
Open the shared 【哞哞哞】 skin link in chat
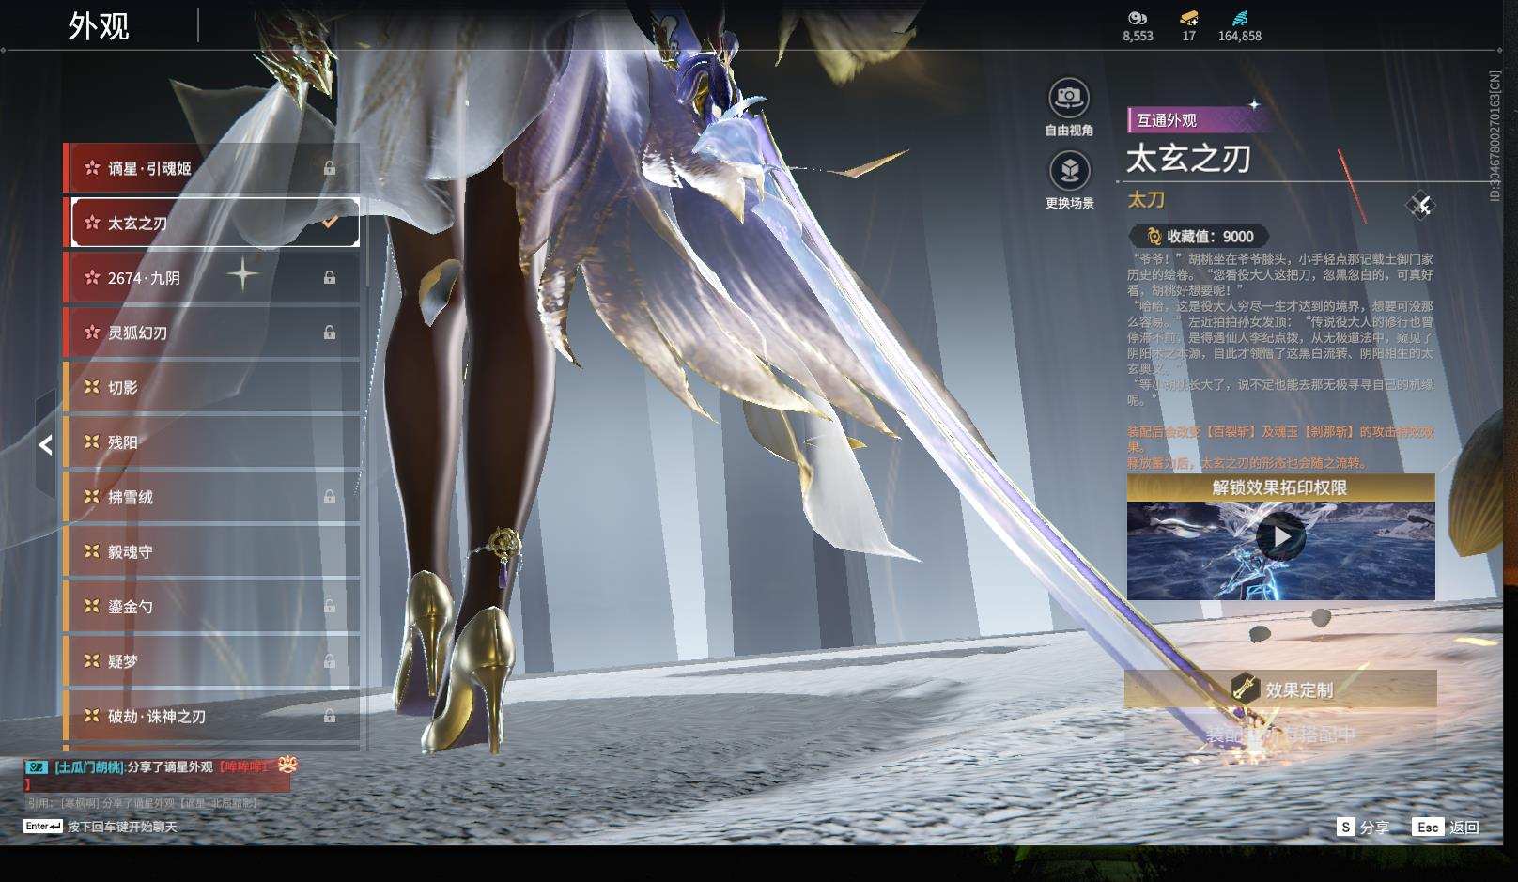[x=245, y=767]
